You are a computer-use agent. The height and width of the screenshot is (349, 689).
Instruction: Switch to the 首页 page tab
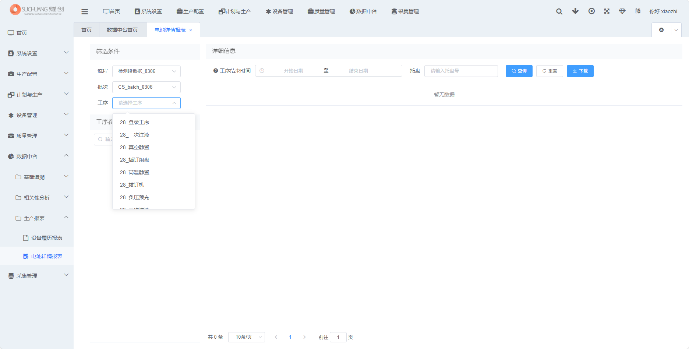[x=86, y=30]
